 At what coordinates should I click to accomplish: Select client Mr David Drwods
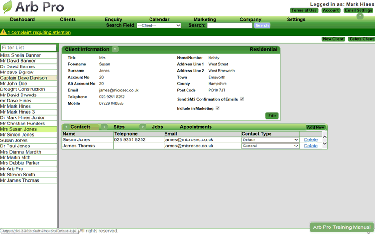[x=28, y=95]
